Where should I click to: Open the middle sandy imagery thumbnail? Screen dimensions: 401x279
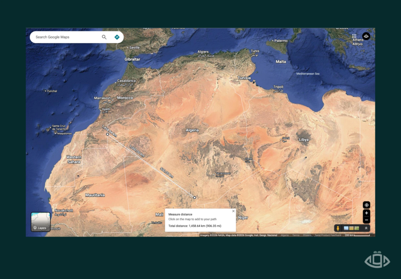(x=351, y=228)
